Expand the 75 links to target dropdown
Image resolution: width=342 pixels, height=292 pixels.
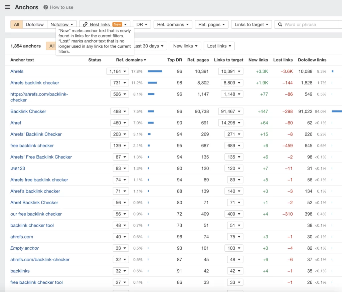[x=235, y=237]
